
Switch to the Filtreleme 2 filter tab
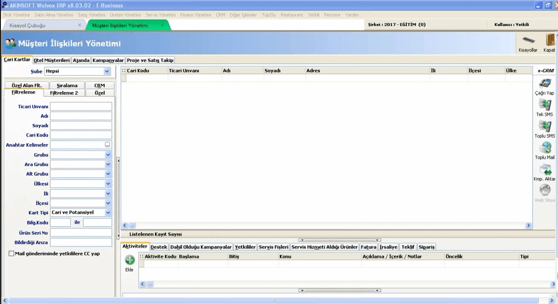coord(64,93)
